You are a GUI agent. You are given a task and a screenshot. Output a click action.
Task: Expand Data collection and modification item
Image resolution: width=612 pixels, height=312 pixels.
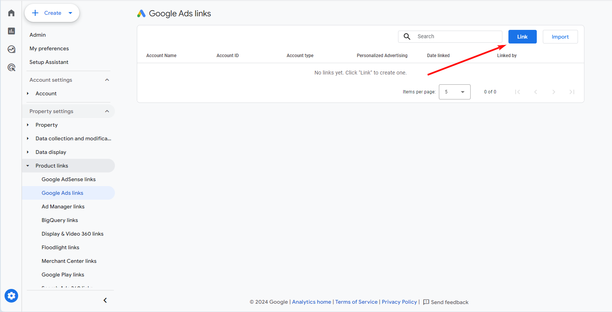click(28, 138)
